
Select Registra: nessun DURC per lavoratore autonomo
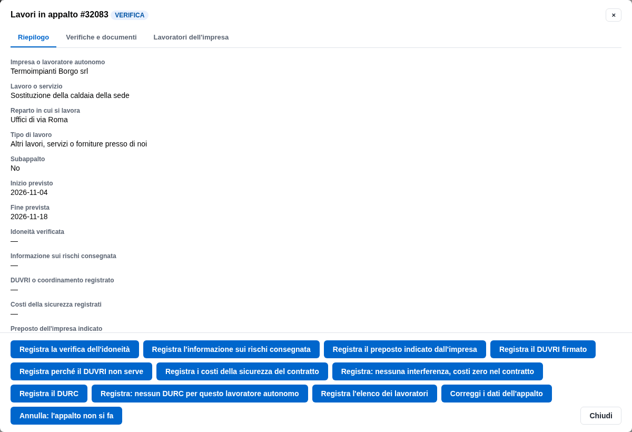pyautogui.click(x=200, y=394)
